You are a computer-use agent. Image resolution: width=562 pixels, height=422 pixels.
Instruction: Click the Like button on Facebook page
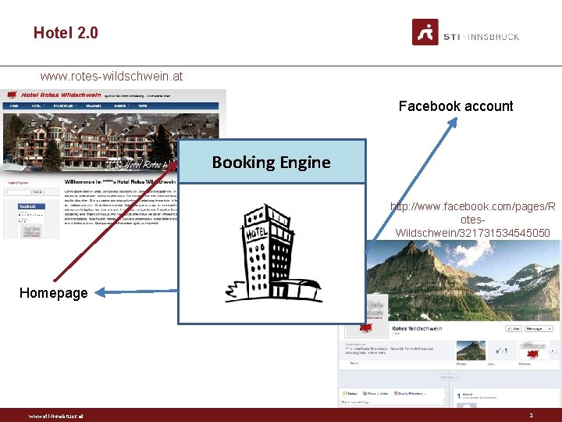(x=514, y=329)
